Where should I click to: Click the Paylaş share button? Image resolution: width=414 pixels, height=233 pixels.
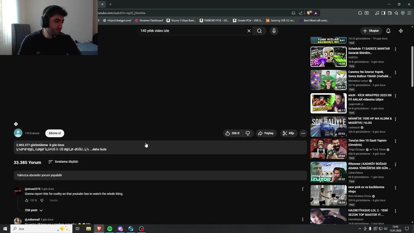point(266,133)
